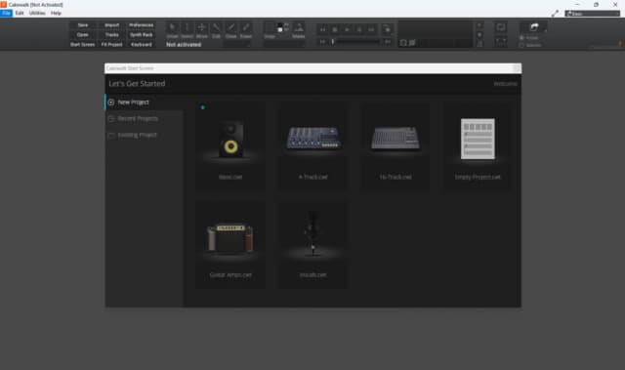Close the Cakewalk Start Screen dialog
This screenshot has width=625, height=370.
pos(517,68)
